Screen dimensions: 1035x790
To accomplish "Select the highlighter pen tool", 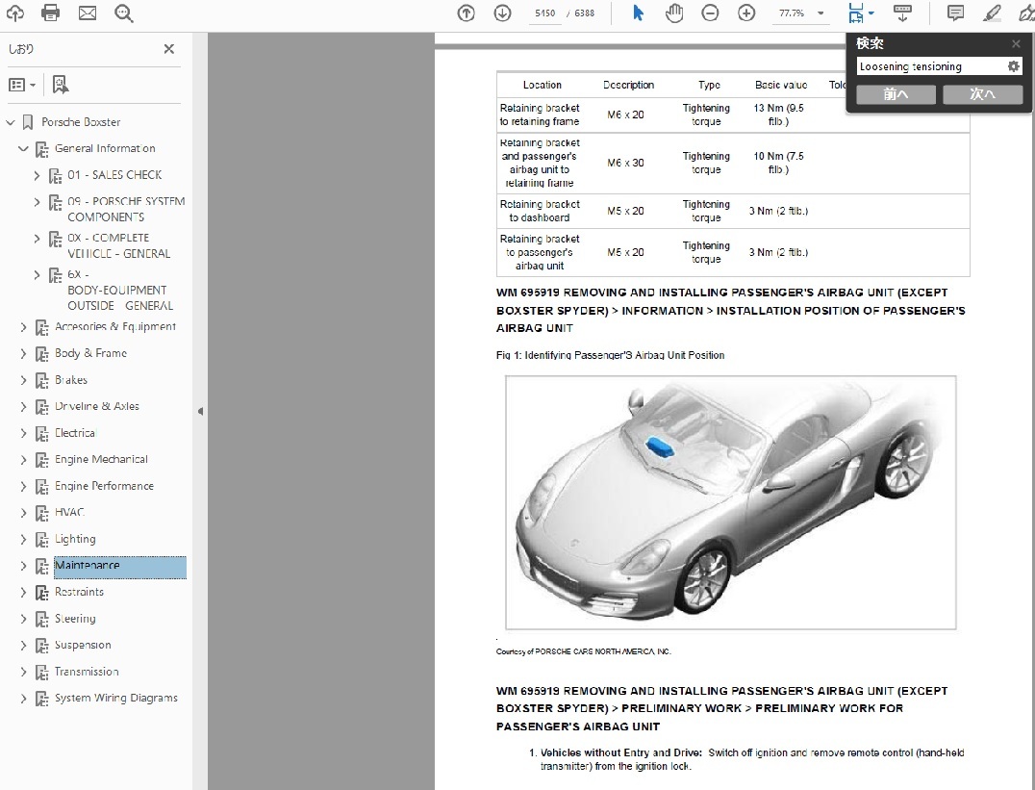I will tap(992, 13).
